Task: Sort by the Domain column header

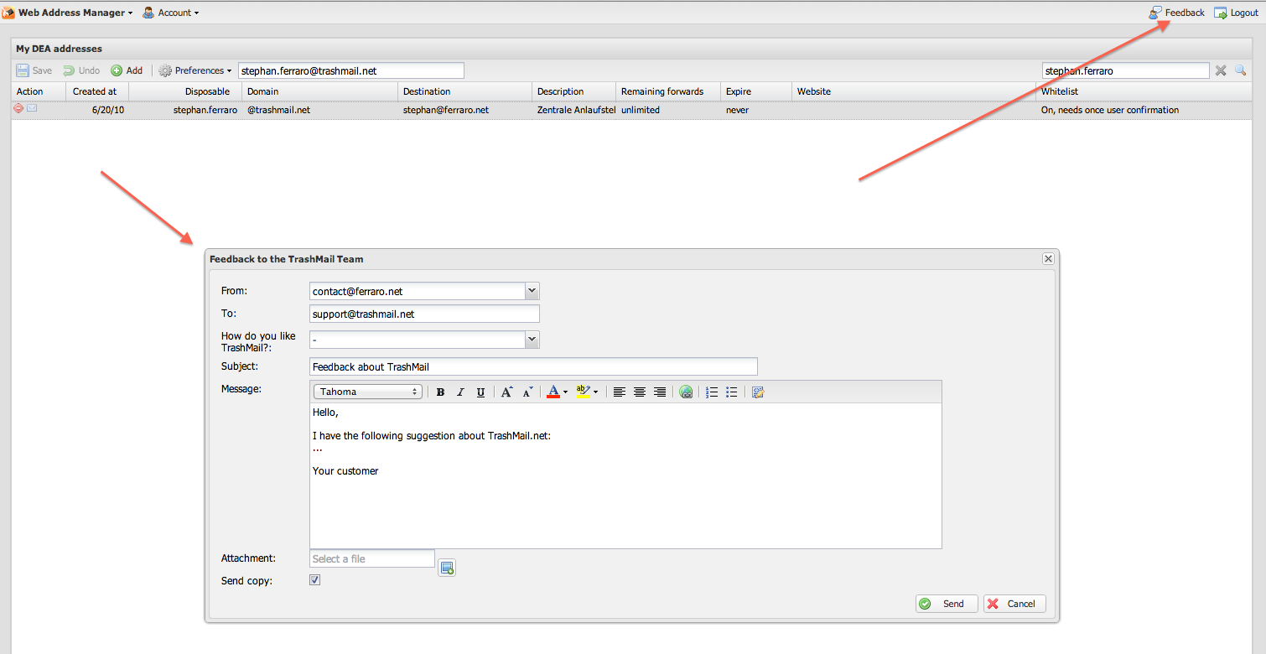Action: coord(319,91)
